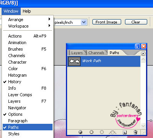The width and height of the screenshot is (153, 138).
Task: Show the Animation palette
Action: tap(28, 43)
